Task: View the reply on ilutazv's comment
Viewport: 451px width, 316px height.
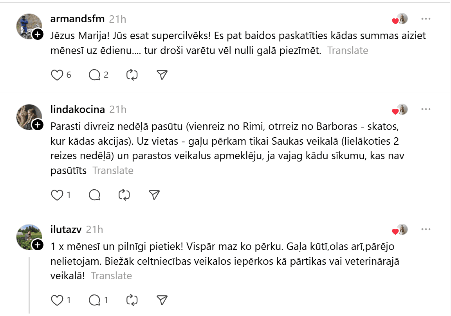Action: point(95,300)
